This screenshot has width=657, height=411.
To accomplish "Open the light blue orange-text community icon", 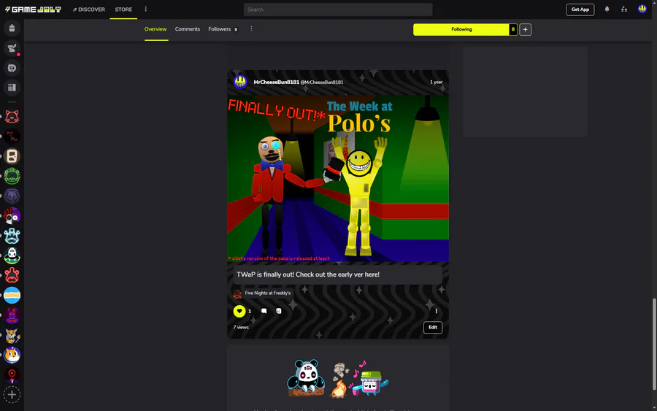I will [x=12, y=296].
